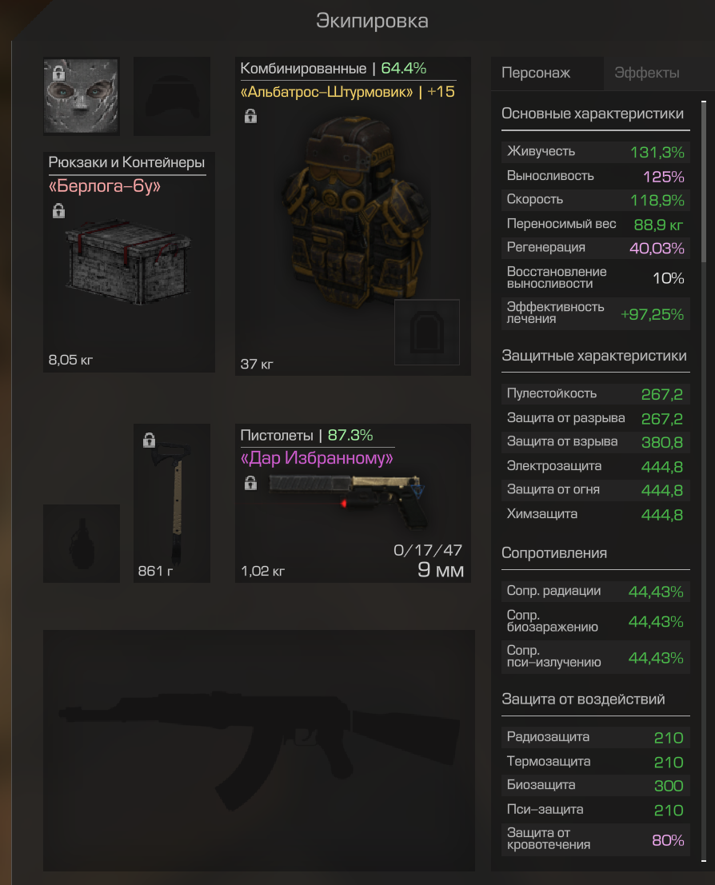Select the empty armor plate slot
715x885 pixels.
coord(426,333)
